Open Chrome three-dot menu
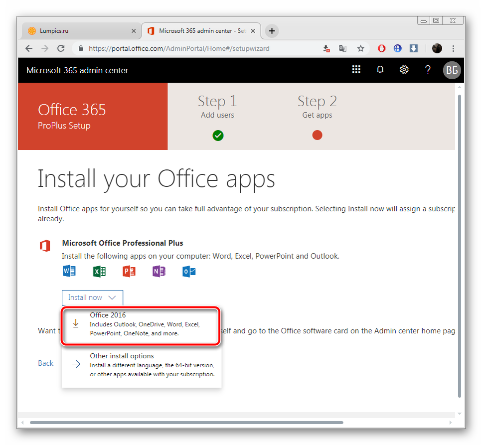Viewport: 482px width, 445px height. coord(453,48)
